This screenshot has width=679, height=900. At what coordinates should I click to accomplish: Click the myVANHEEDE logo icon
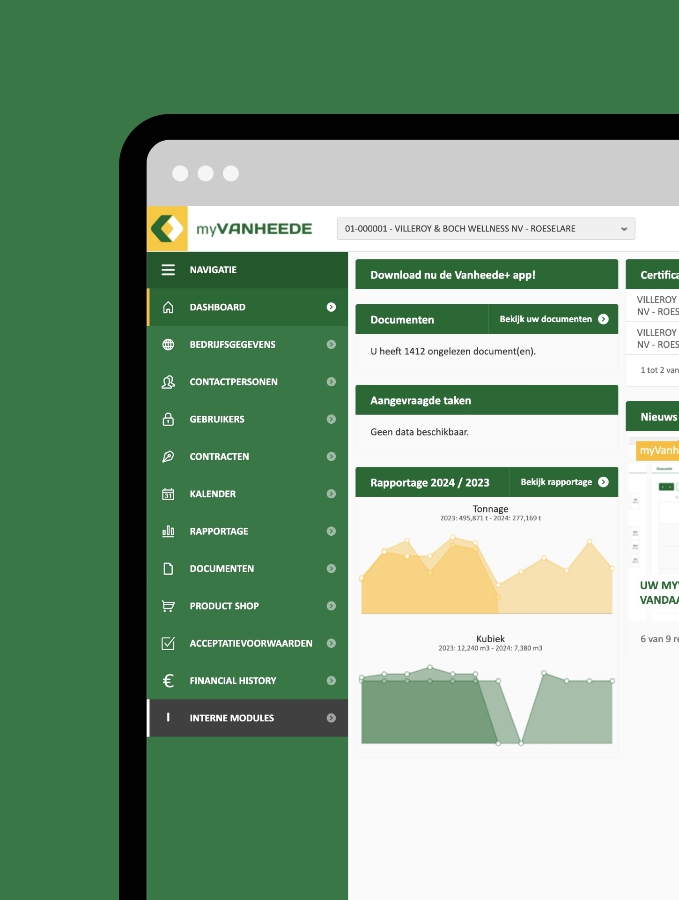point(167,229)
